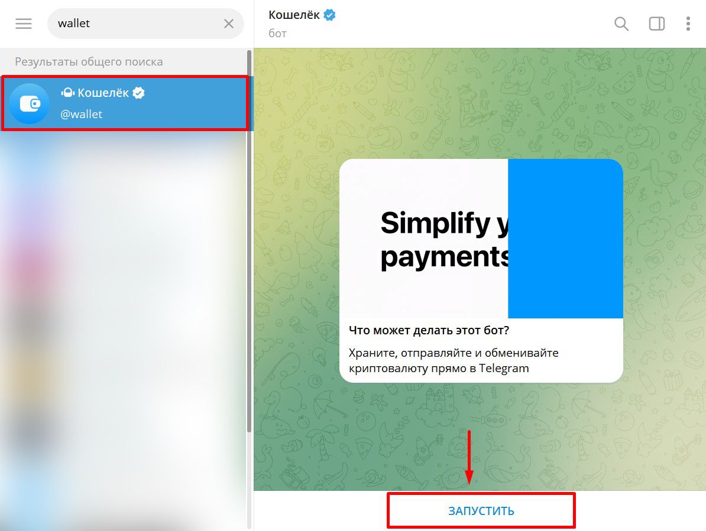Click the bot description text about криптовалюту

(454, 360)
